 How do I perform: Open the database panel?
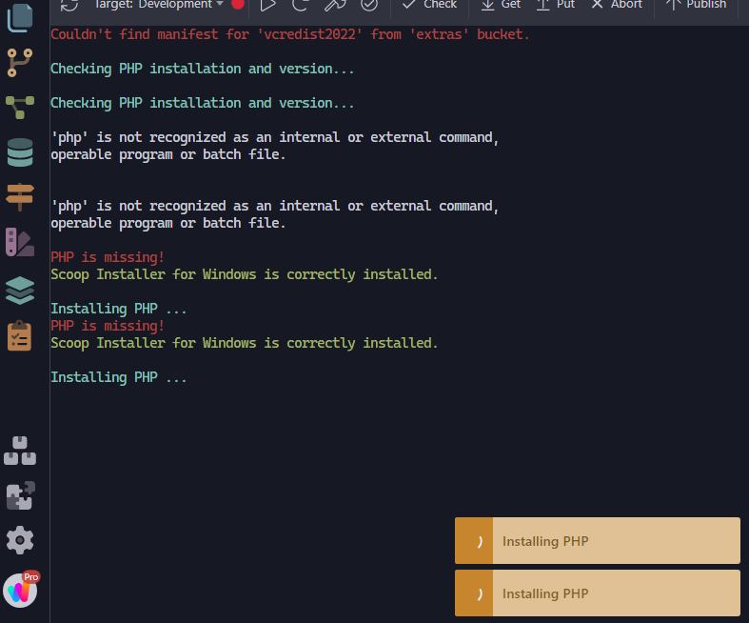click(x=20, y=152)
